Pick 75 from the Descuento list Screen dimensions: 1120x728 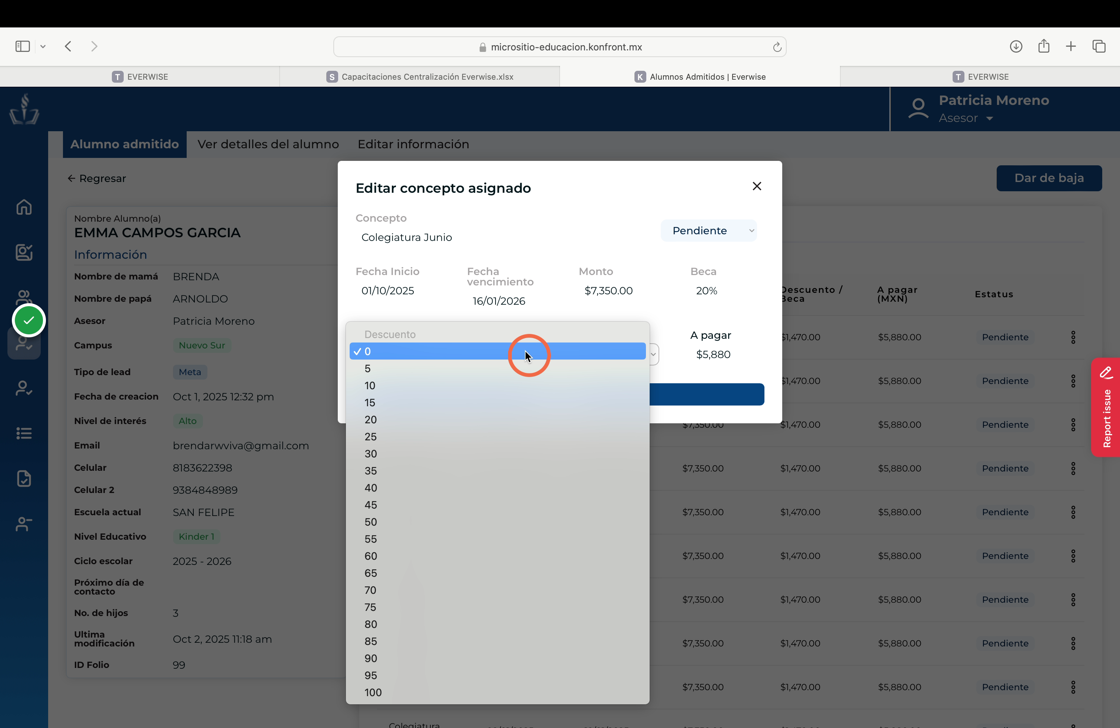pyautogui.click(x=497, y=607)
